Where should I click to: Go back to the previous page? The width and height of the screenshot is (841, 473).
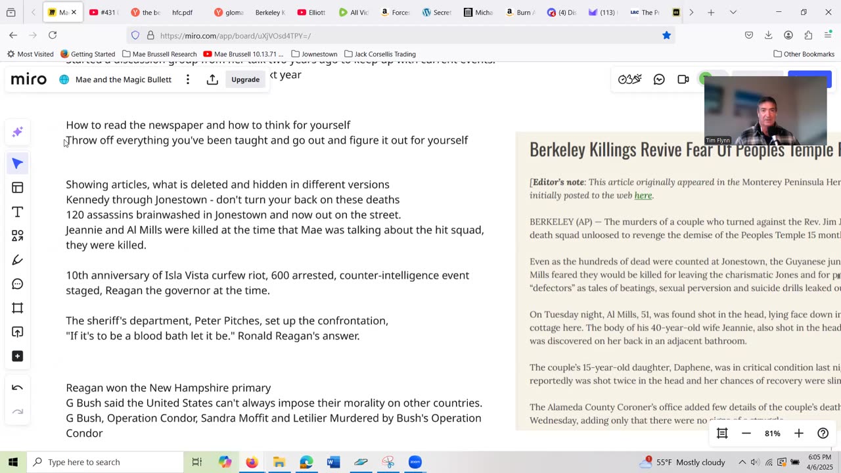(x=13, y=35)
